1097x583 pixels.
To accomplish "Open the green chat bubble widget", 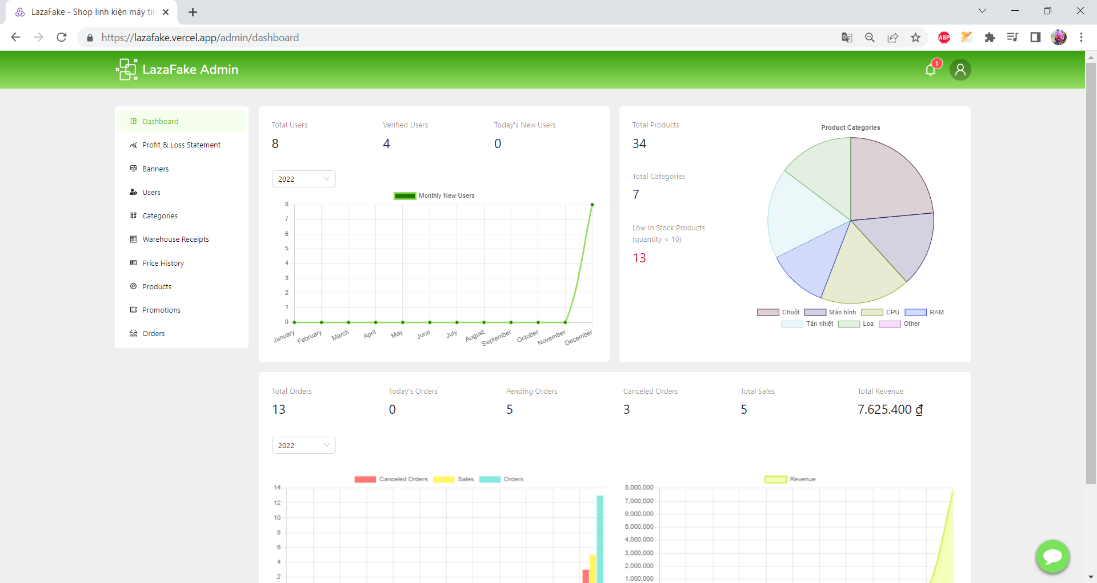I will coord(1052,556).
